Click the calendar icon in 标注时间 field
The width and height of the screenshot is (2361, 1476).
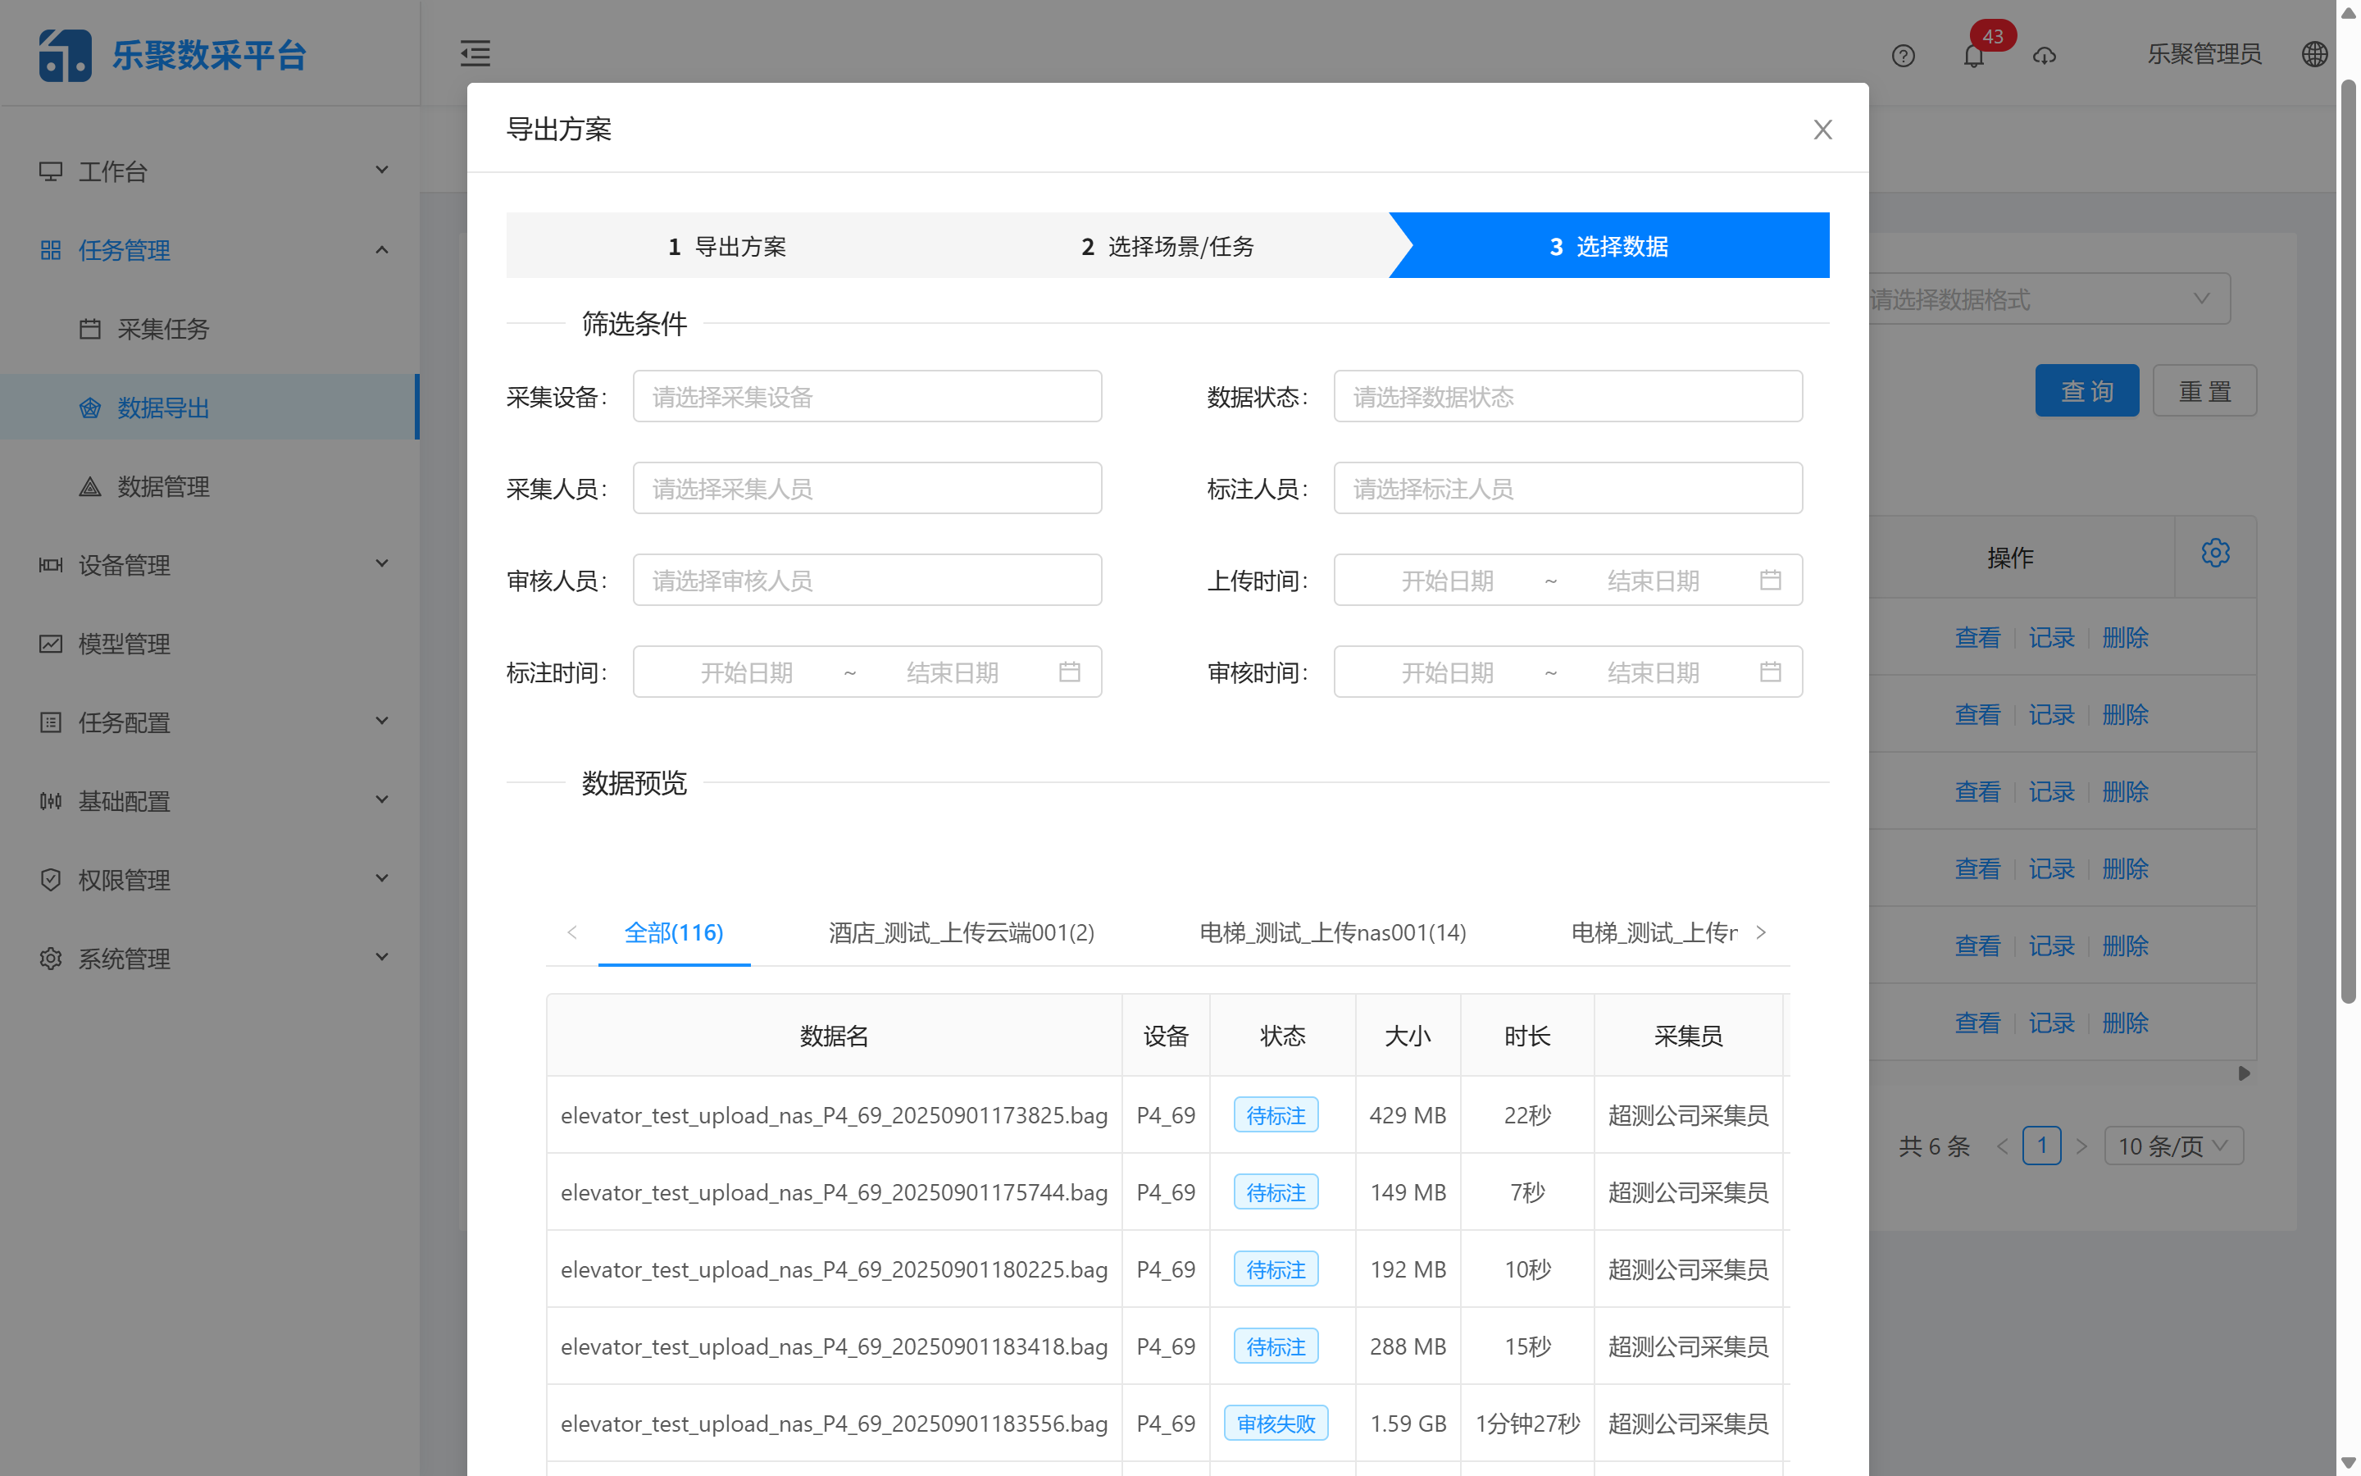[1069, 671]
